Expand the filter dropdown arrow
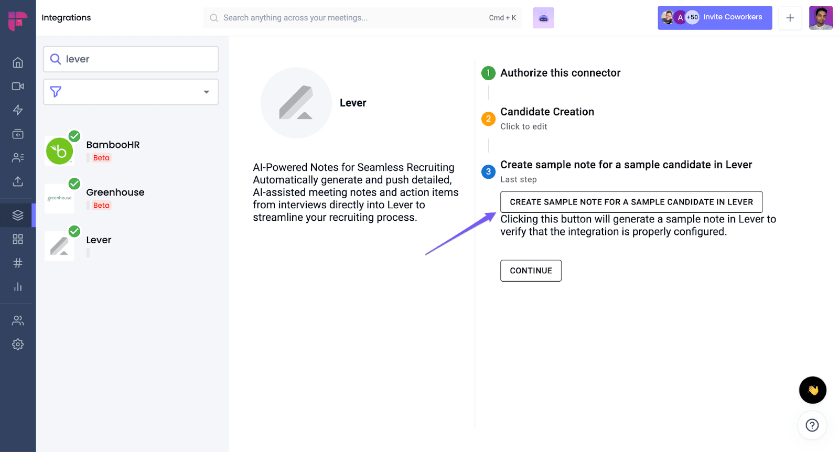This screenshot has width=839, height=452. tap(207, 92)
